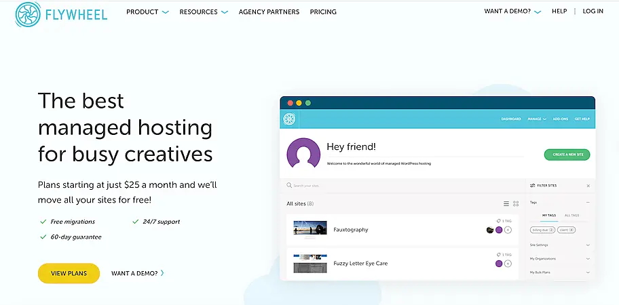Add a collaborator to Fuzzy Letter Eye Care

(x=508, y=264)
